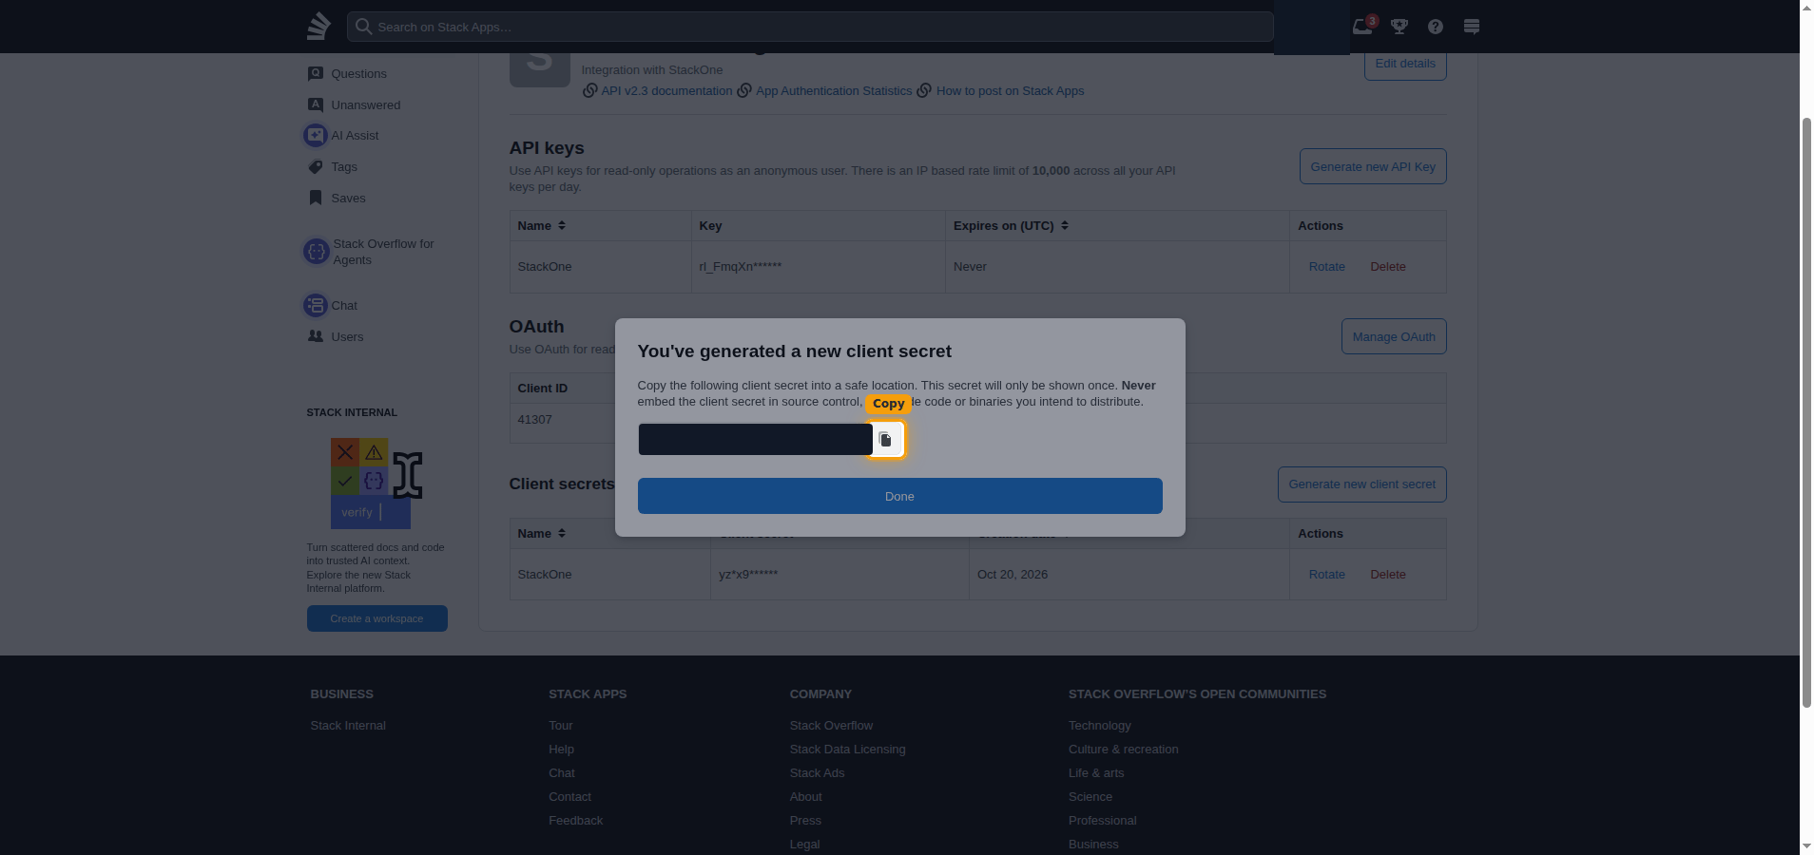Sort client secrets by Name column
1814x855 pixels.
(542, 533)
